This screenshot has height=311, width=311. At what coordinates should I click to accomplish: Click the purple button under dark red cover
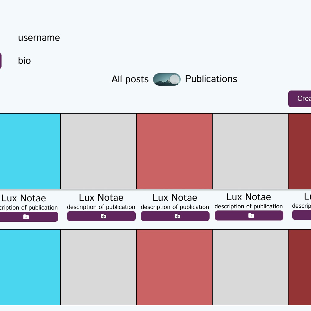(302, 215)
